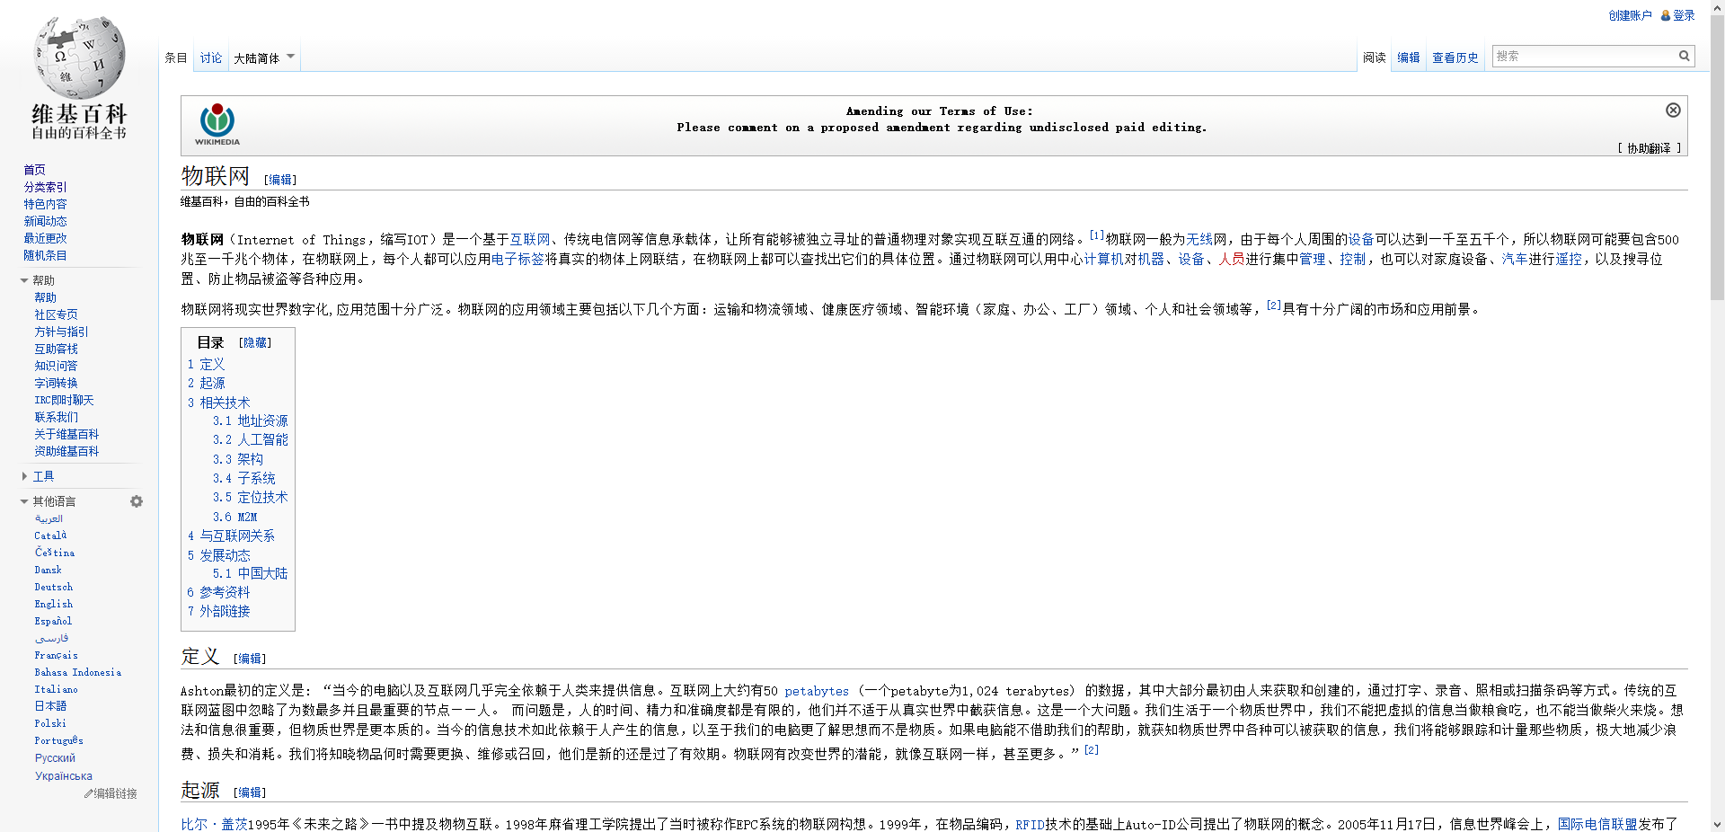Hide the table of contents via 隐藏
This screenshot has width=1725, height=832.
coord(255,342)
